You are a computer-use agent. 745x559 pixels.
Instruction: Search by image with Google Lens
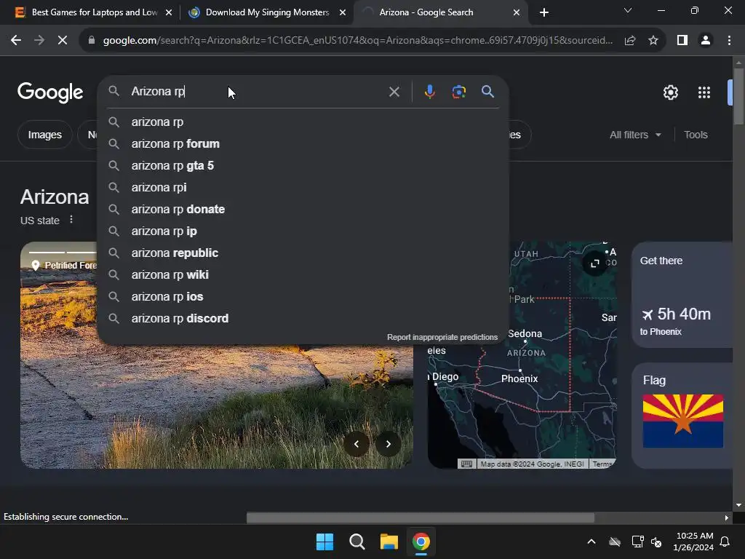(458, 92)
